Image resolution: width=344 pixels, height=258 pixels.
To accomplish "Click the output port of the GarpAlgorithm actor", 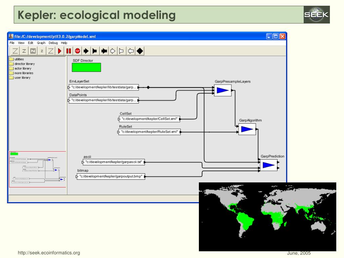I will pos(257,129).
